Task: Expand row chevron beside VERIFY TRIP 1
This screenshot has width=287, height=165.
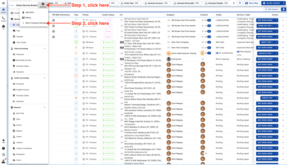Action: point(283,42)
